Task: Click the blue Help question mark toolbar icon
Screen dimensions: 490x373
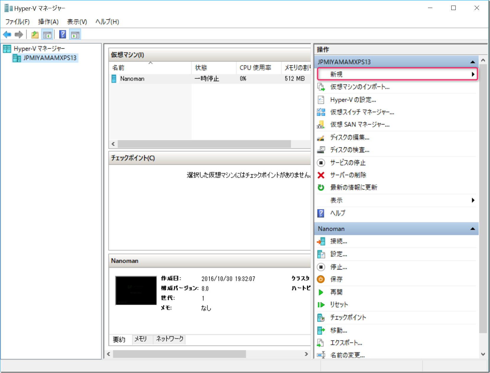Action: [x=63, y=34]
